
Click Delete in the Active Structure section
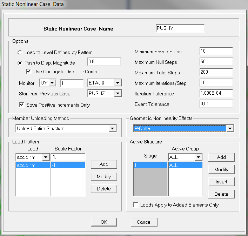[221, 194]
